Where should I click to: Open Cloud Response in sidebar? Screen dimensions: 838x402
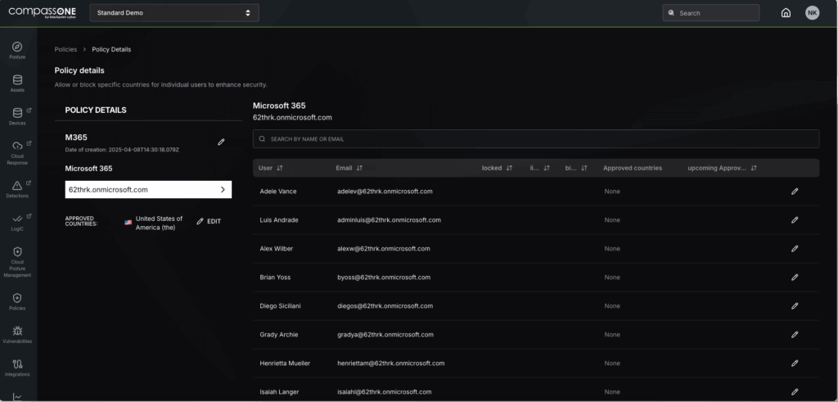tap(17, 153)
